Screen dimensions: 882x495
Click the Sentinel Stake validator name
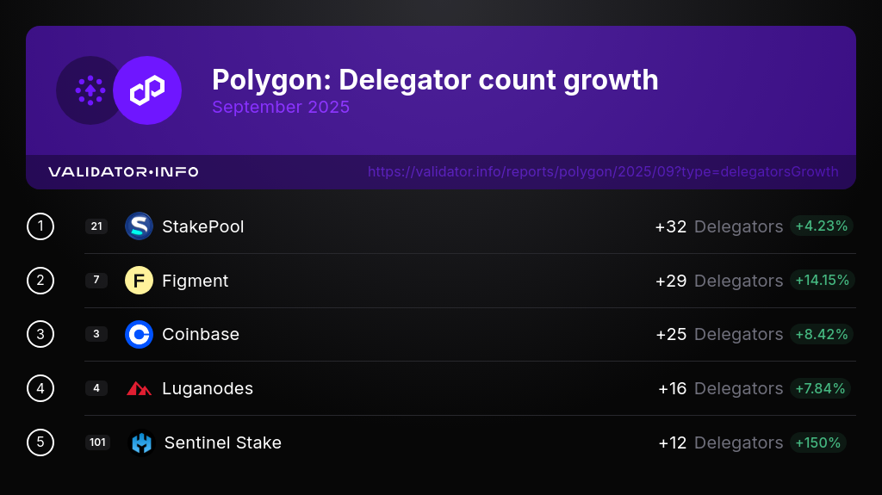click(x=223, y=442)
